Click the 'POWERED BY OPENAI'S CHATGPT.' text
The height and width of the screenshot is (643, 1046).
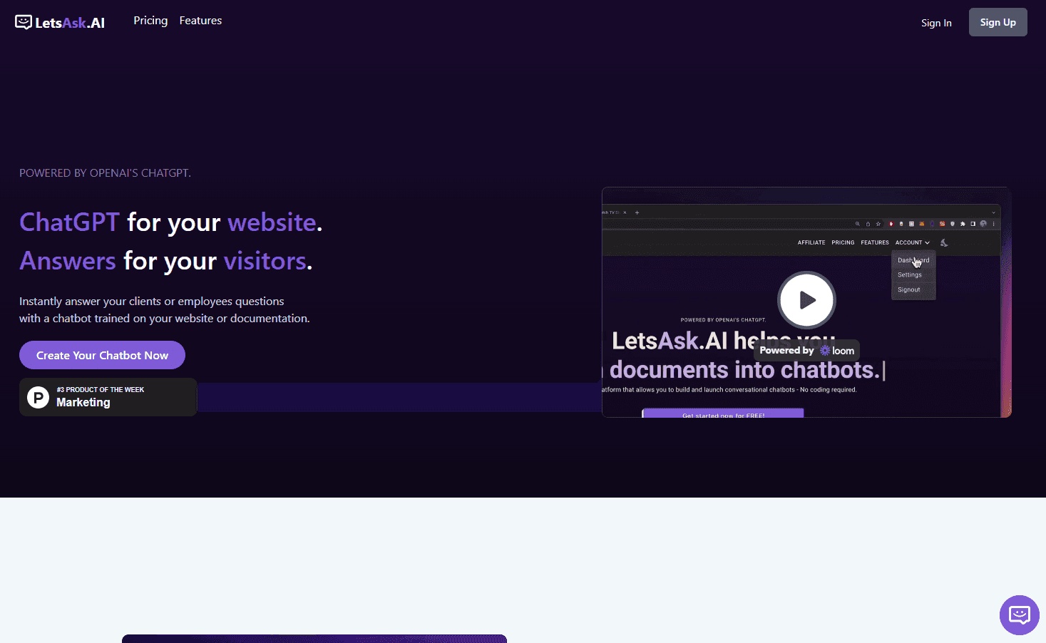tap(105, 173)
